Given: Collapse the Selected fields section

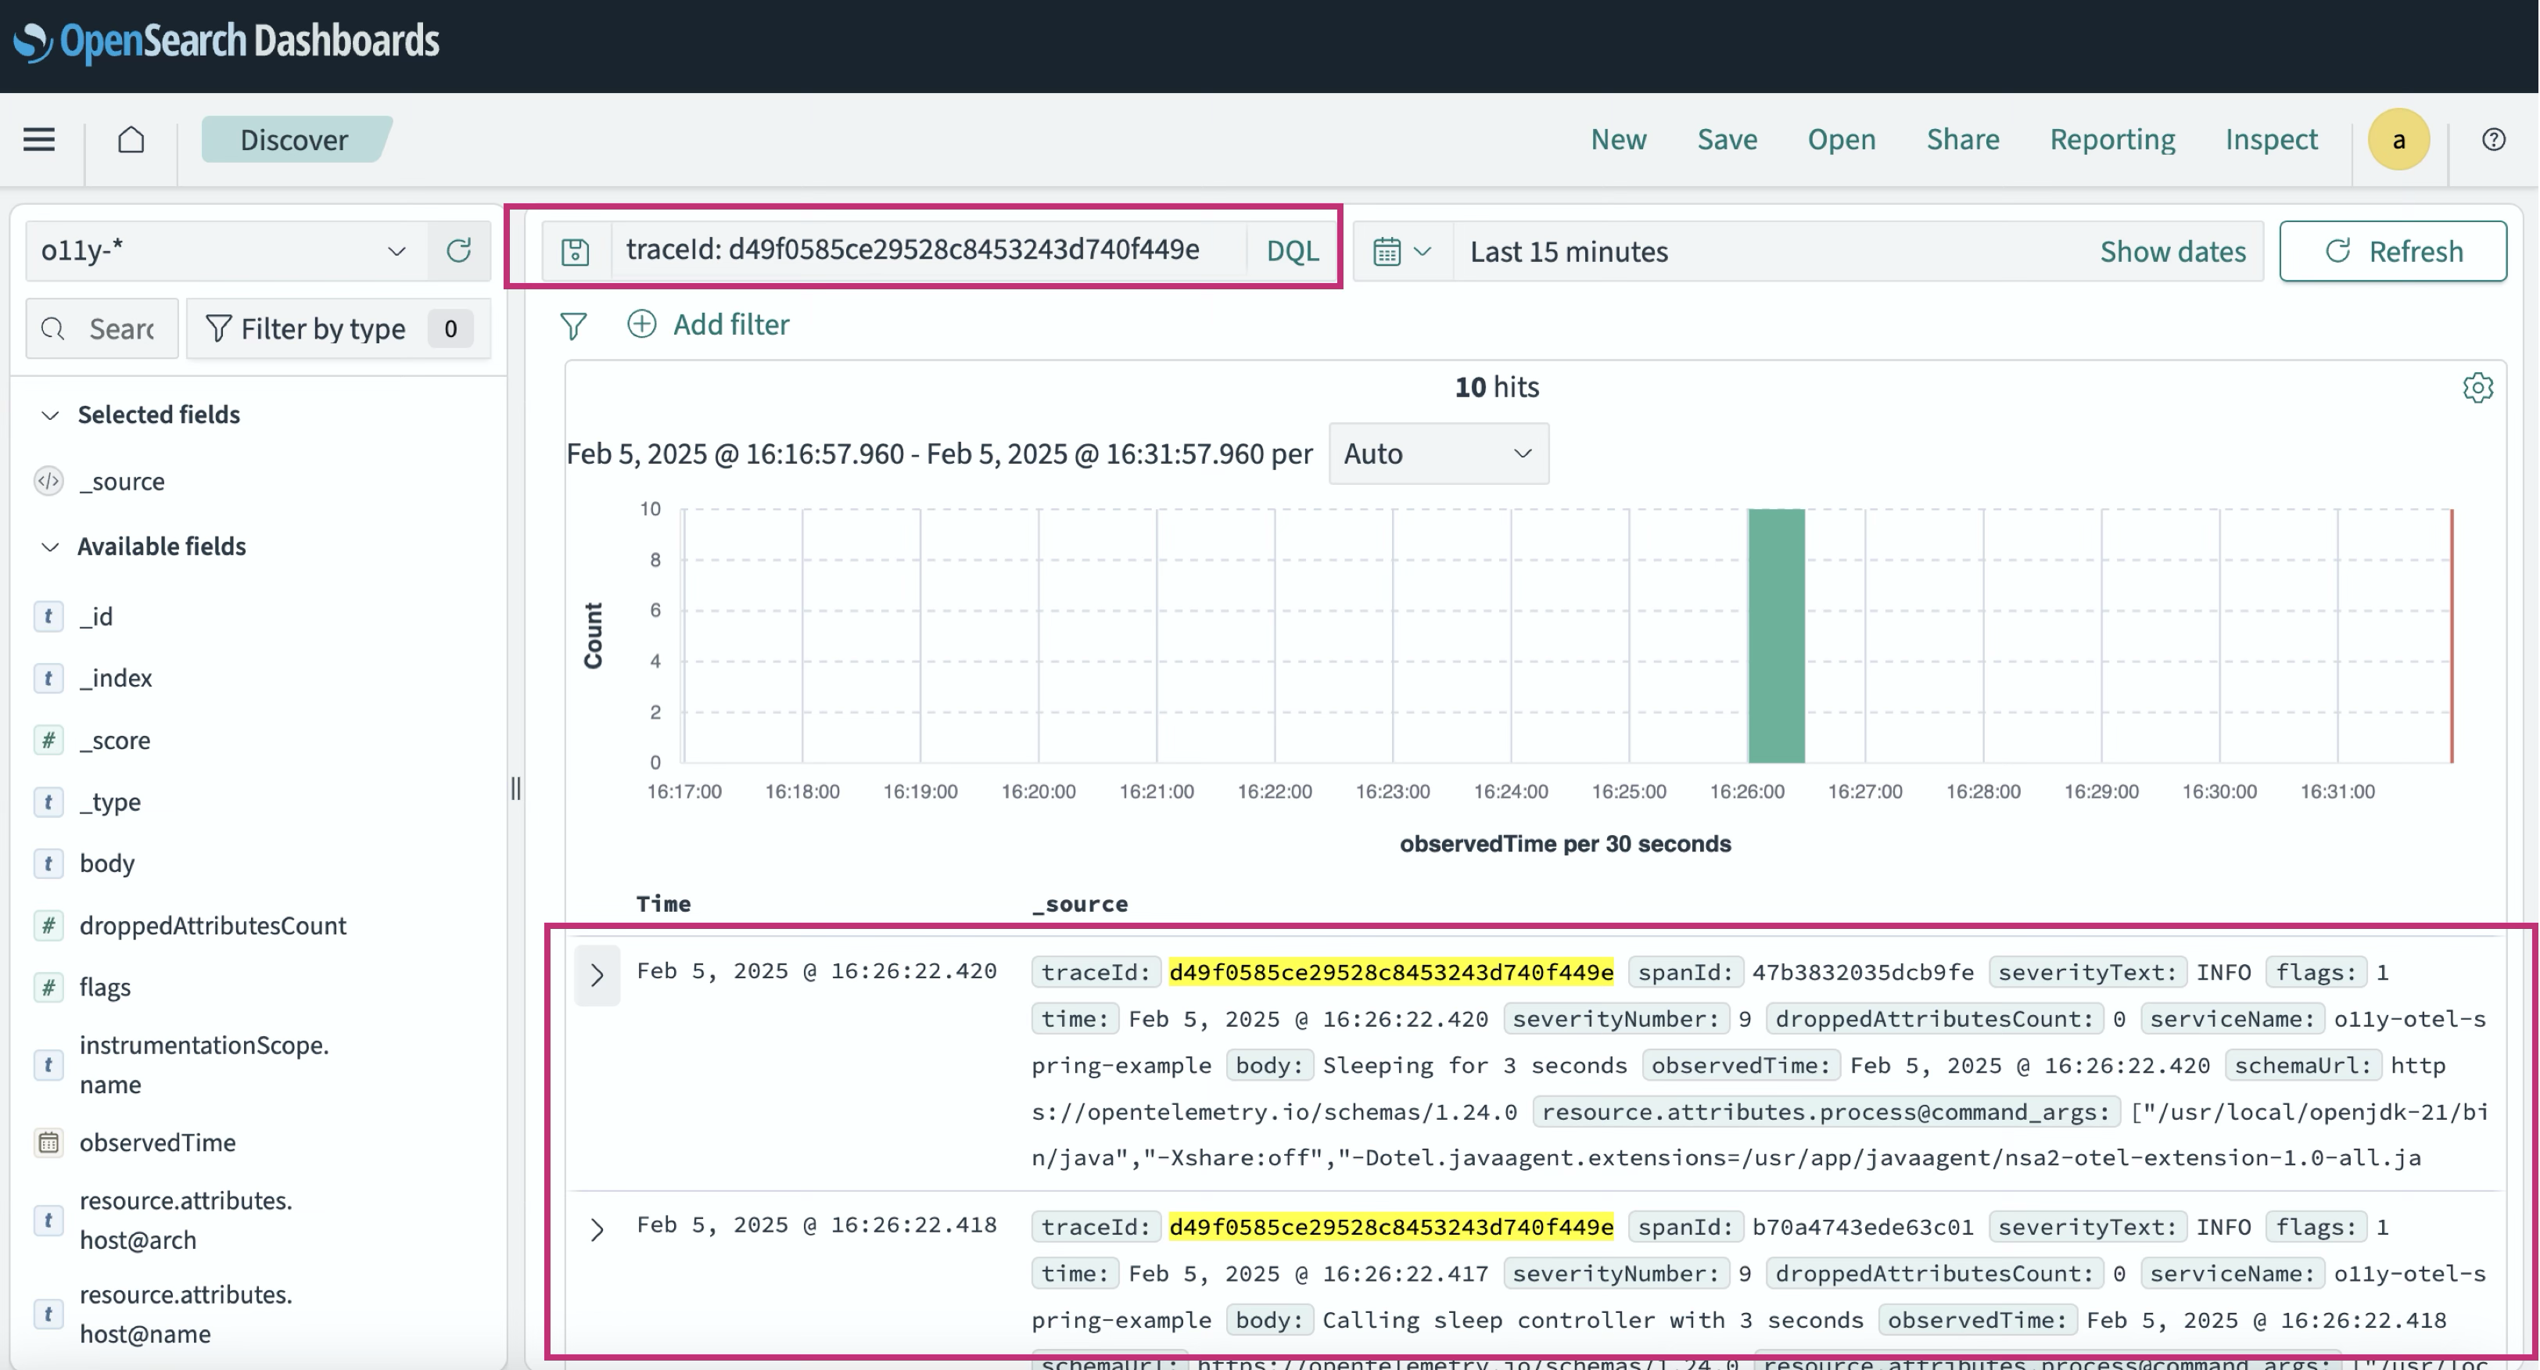Looking at the screenshot, I should pos(50,415).
